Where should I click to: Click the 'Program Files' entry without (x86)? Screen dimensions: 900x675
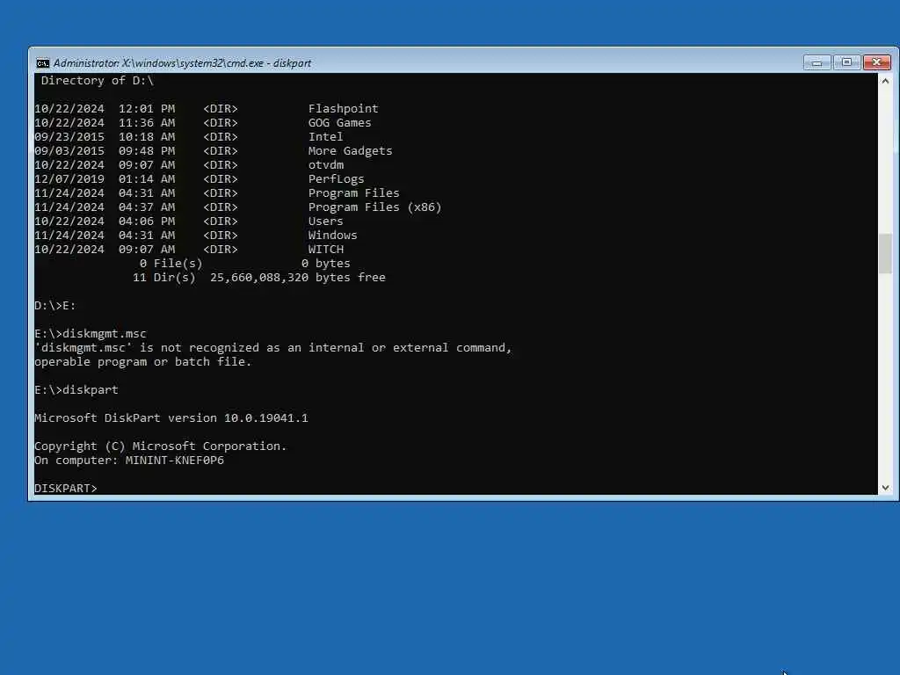353,192
